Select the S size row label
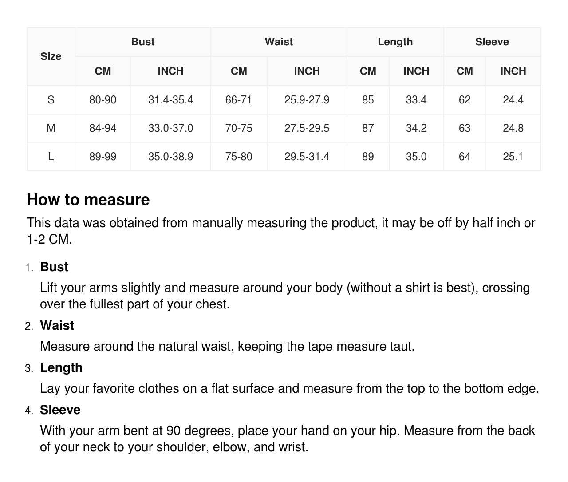Image resolution: width=568 pixels, height=482 pixels. [x=51, y=100]
